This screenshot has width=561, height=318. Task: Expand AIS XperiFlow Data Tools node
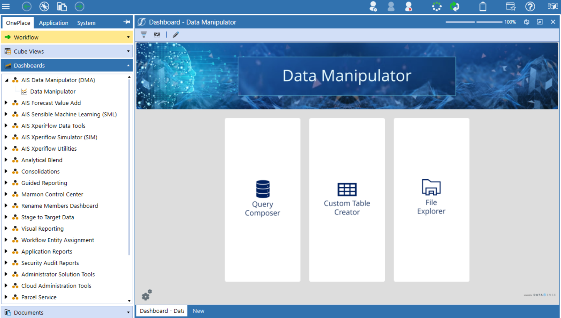click(x=6, y=126)
